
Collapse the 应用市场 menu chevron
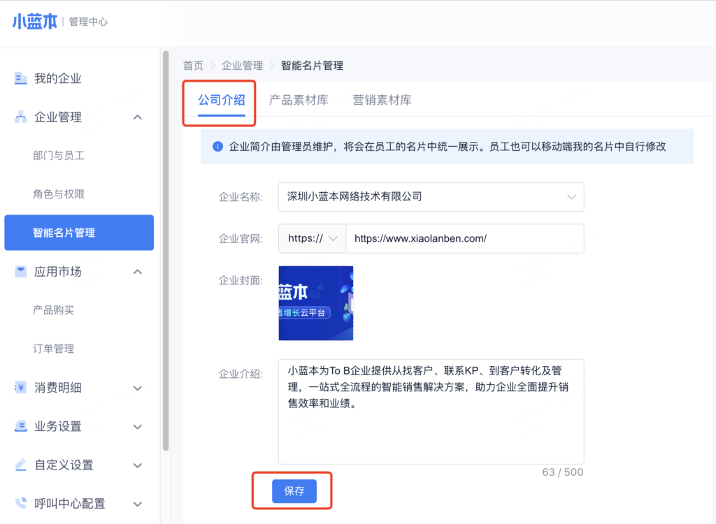(x=138, y=272)
